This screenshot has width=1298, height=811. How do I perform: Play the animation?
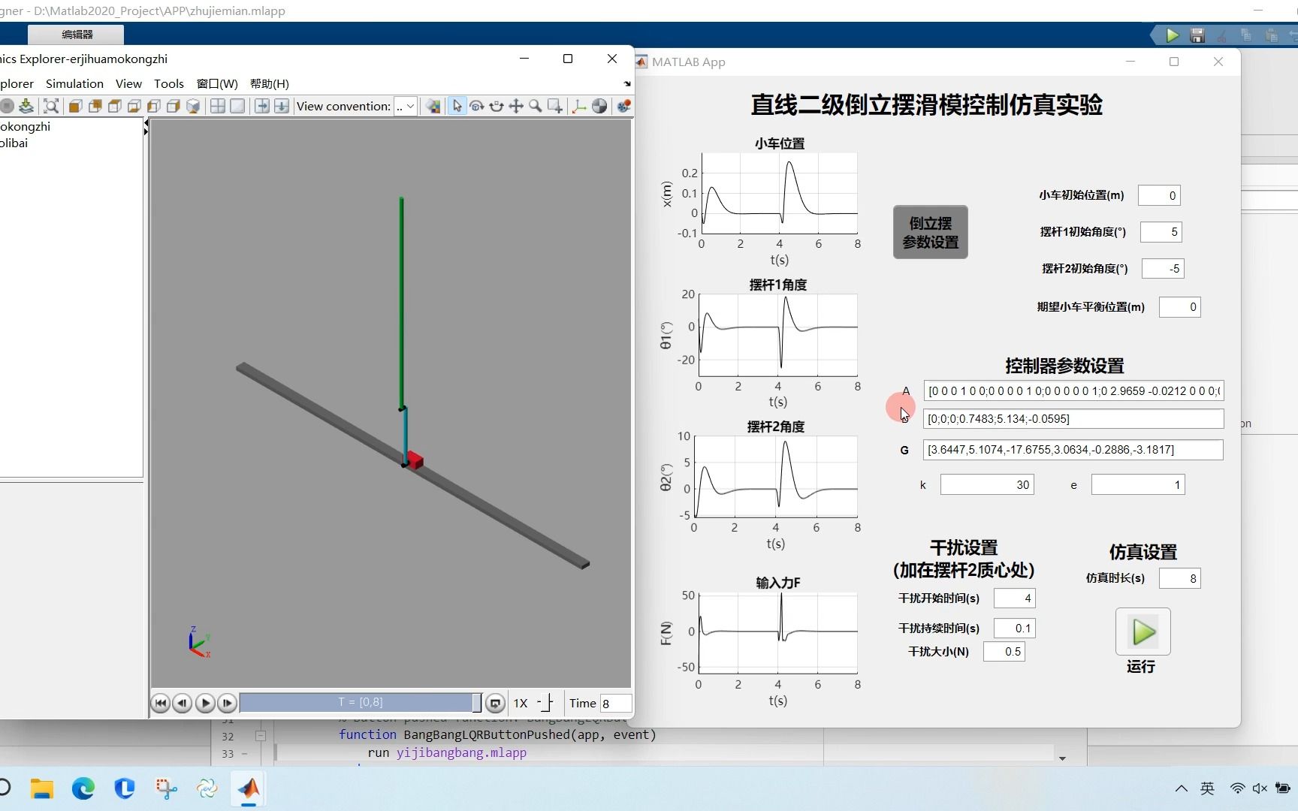click(204, 703)
